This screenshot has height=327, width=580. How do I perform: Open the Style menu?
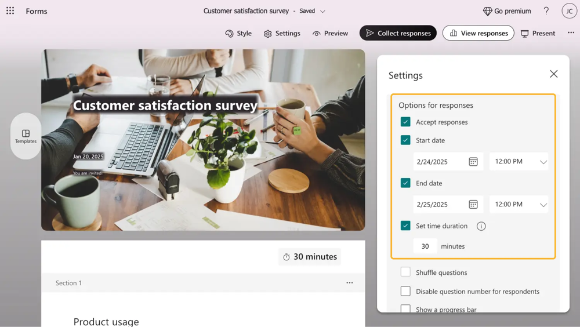(x=238, y=33)
